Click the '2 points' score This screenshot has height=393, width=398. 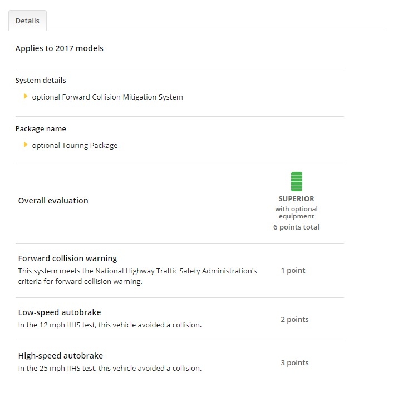pos(294,320)
